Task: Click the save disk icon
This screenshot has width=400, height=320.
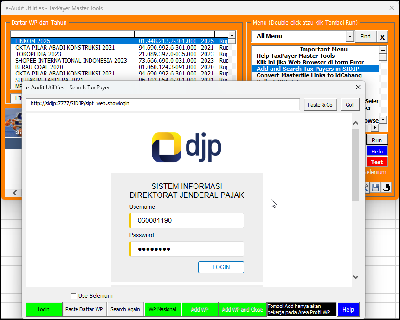Action: (x=375, y=188)
